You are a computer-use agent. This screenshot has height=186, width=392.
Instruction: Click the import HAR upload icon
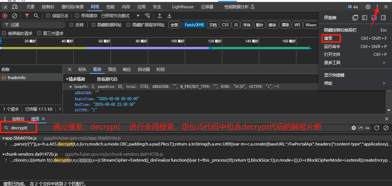(x=160, y=16)
